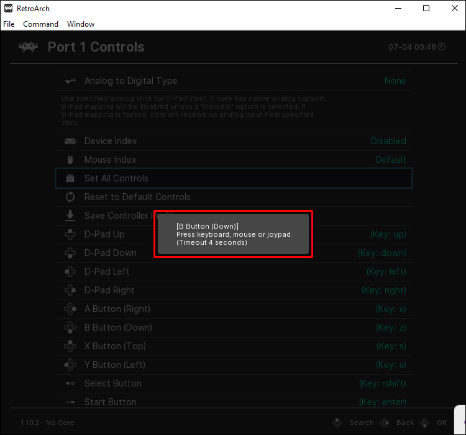Image resolution: width=466 pixels, height=435 pixels.
Task: Click the A Button (Right) face-button icon
Action: pos(70,309)
